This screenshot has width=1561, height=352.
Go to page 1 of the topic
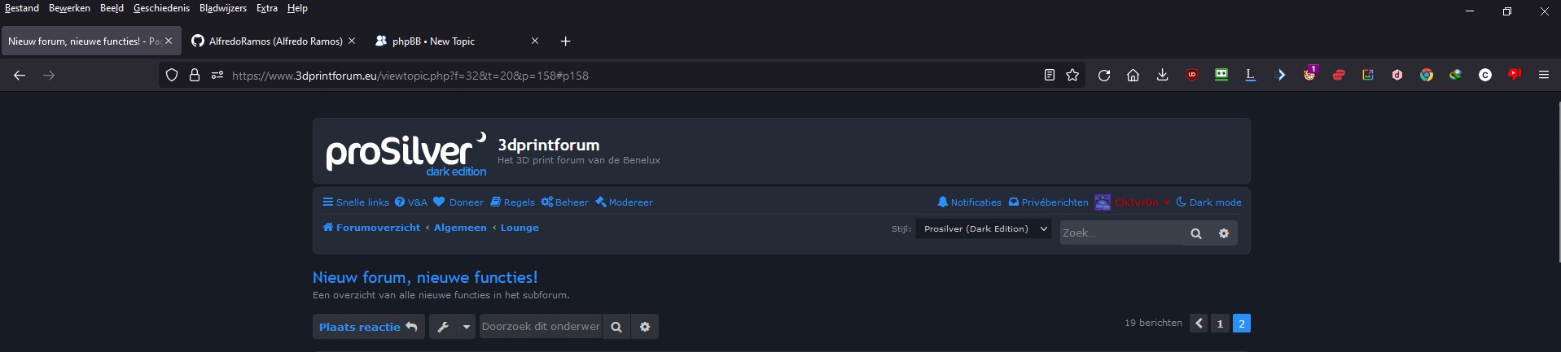pos(1220,324)
